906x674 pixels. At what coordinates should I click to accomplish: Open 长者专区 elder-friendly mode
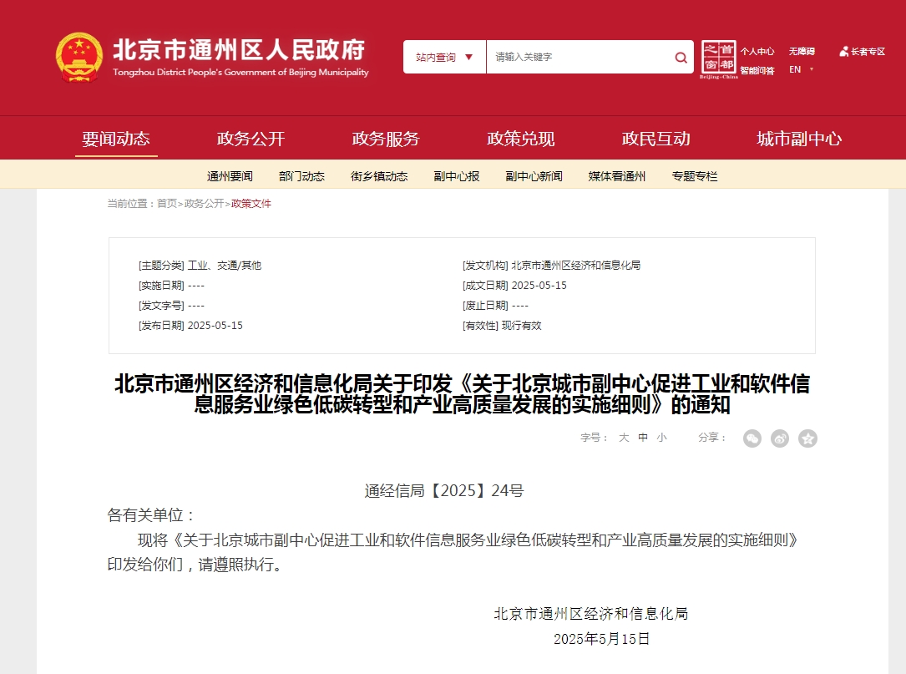(863, 52)
